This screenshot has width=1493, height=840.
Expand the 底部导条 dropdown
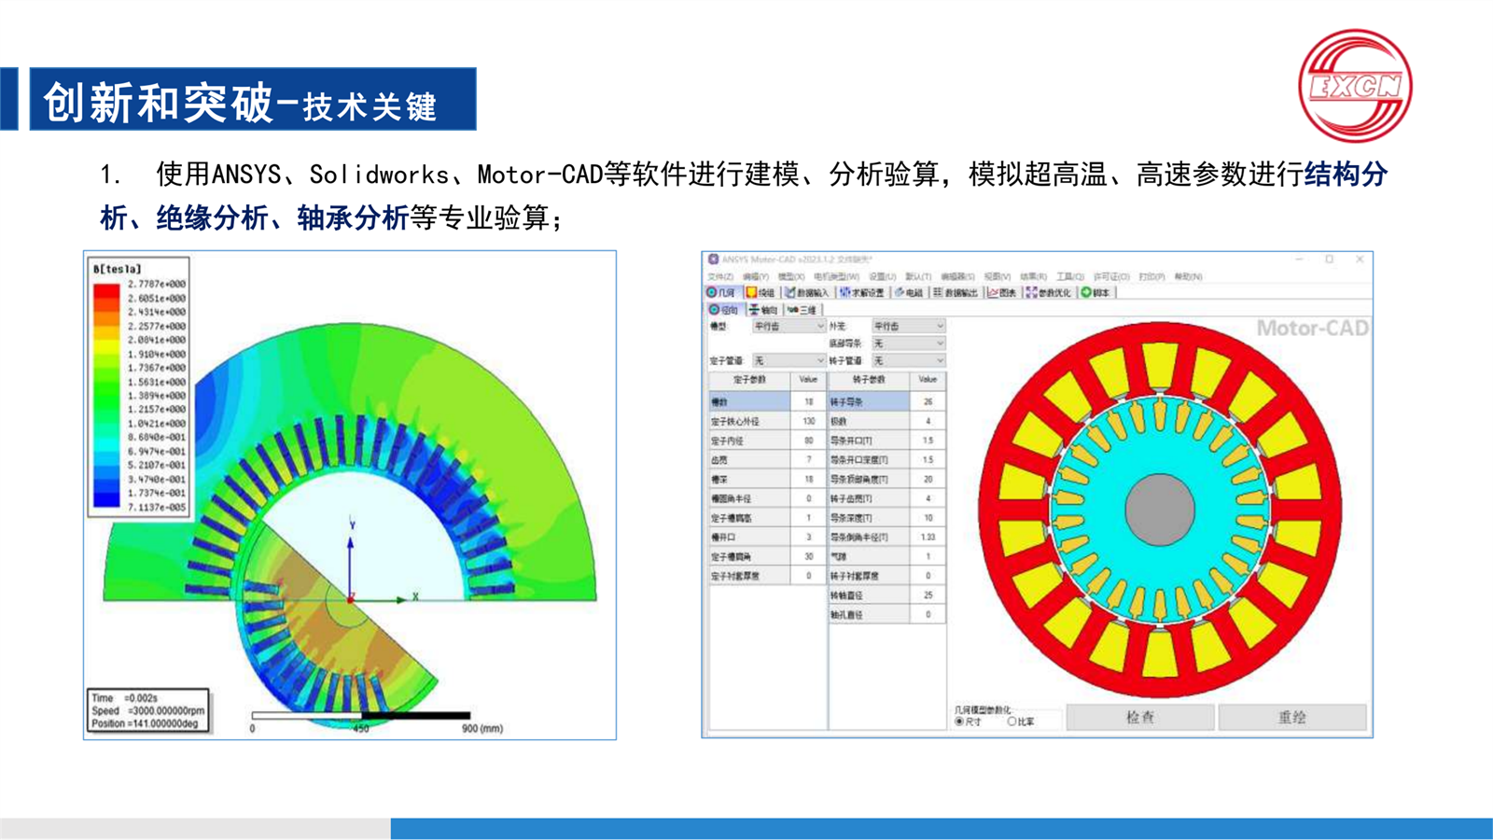pyautogui.click(x=907, y=343)
